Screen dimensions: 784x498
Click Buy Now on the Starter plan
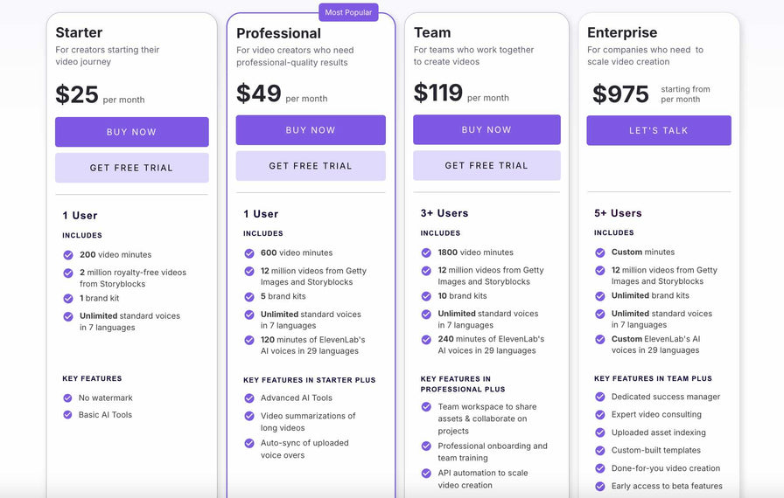point(131,132)
